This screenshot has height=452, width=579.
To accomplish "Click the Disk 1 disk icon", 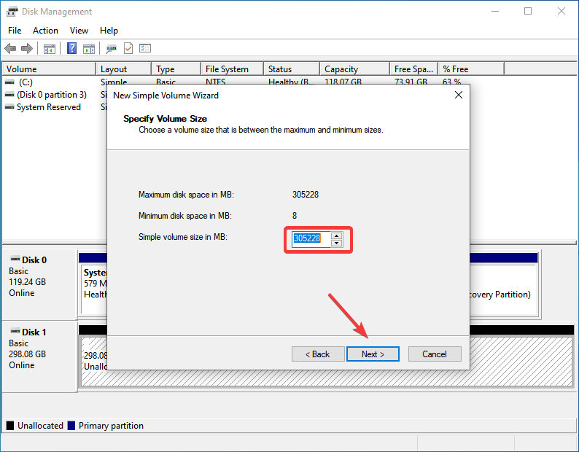I will tap(15, 330).
